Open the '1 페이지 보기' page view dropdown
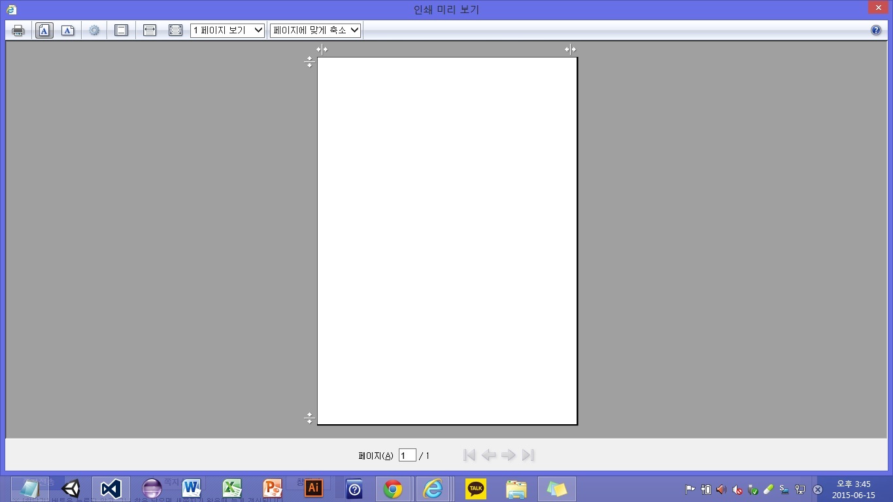 (227, 31)
